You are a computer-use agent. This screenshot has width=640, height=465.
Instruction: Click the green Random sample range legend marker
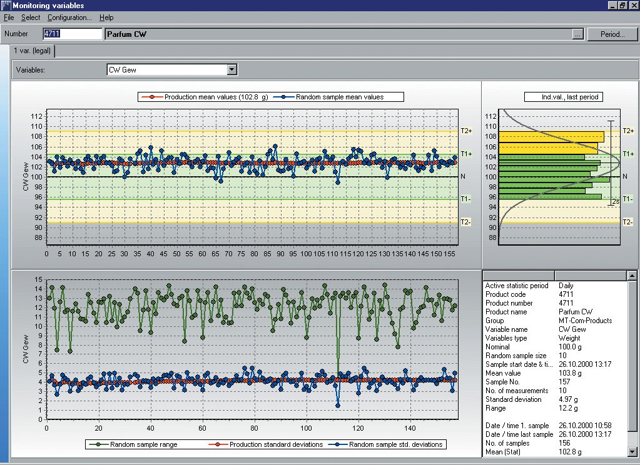tap(97, 445)
